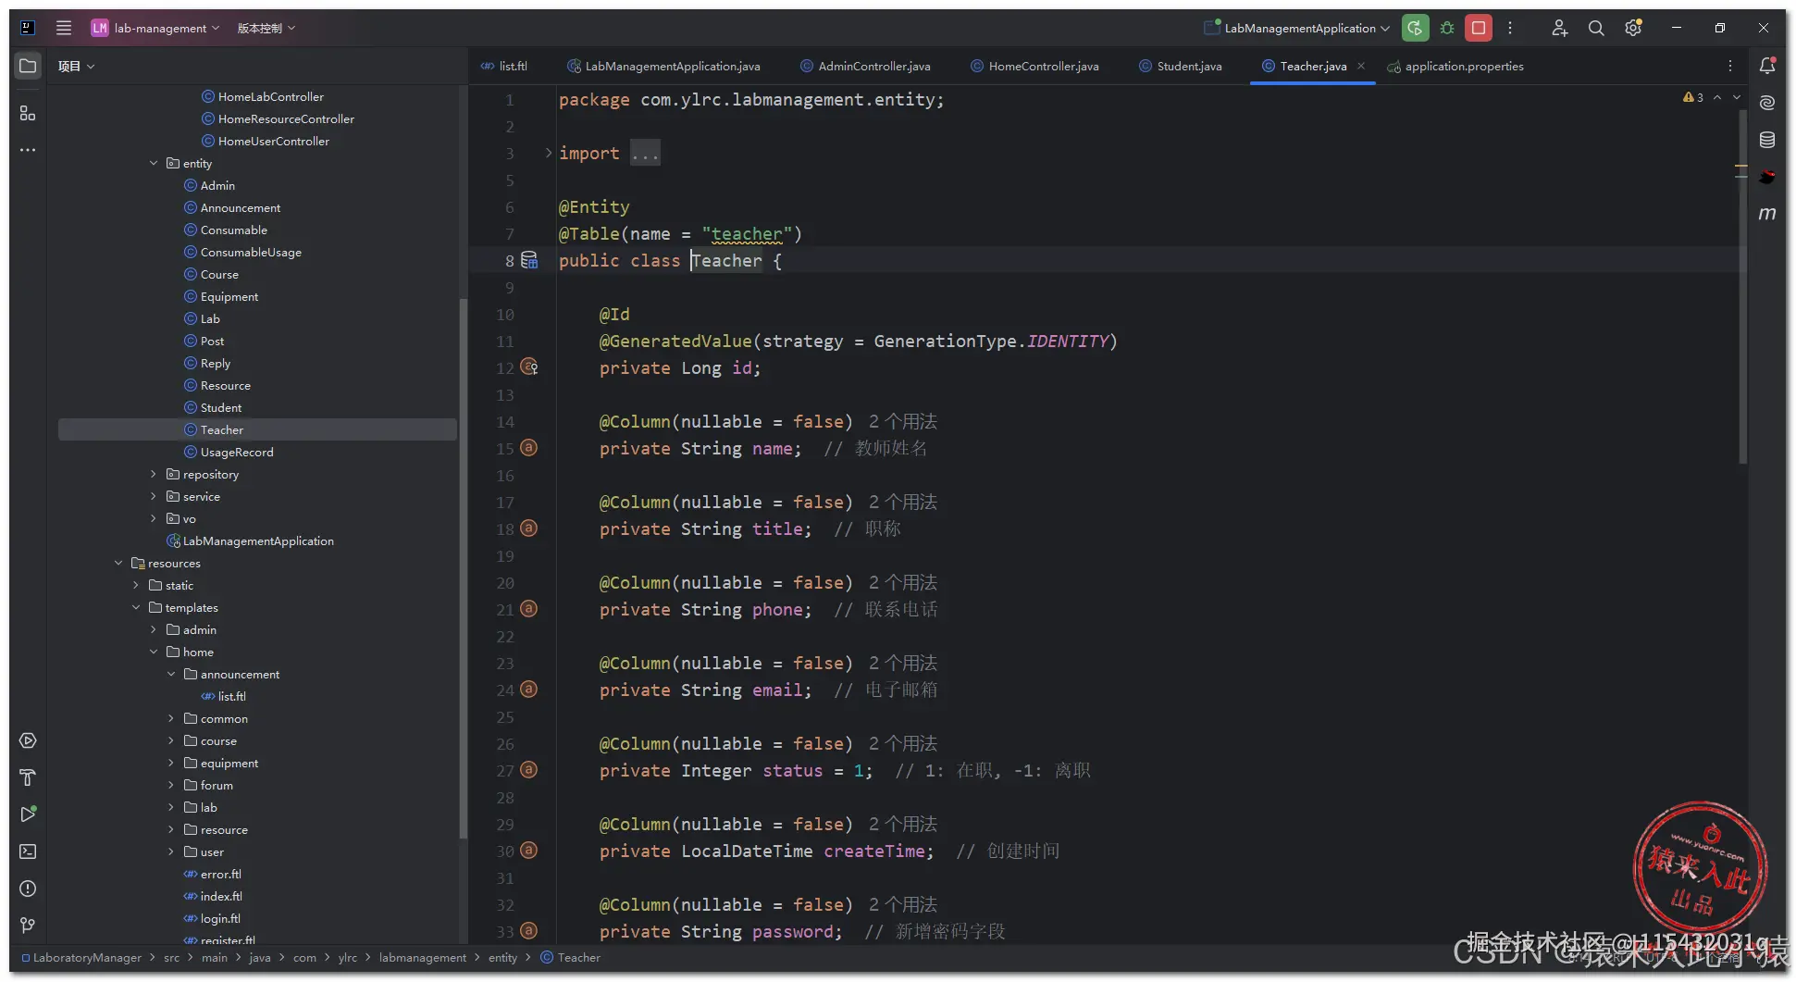The image size is (1796, 982).
Task: Switch to application.properties tab
Action: (1455, 67)
